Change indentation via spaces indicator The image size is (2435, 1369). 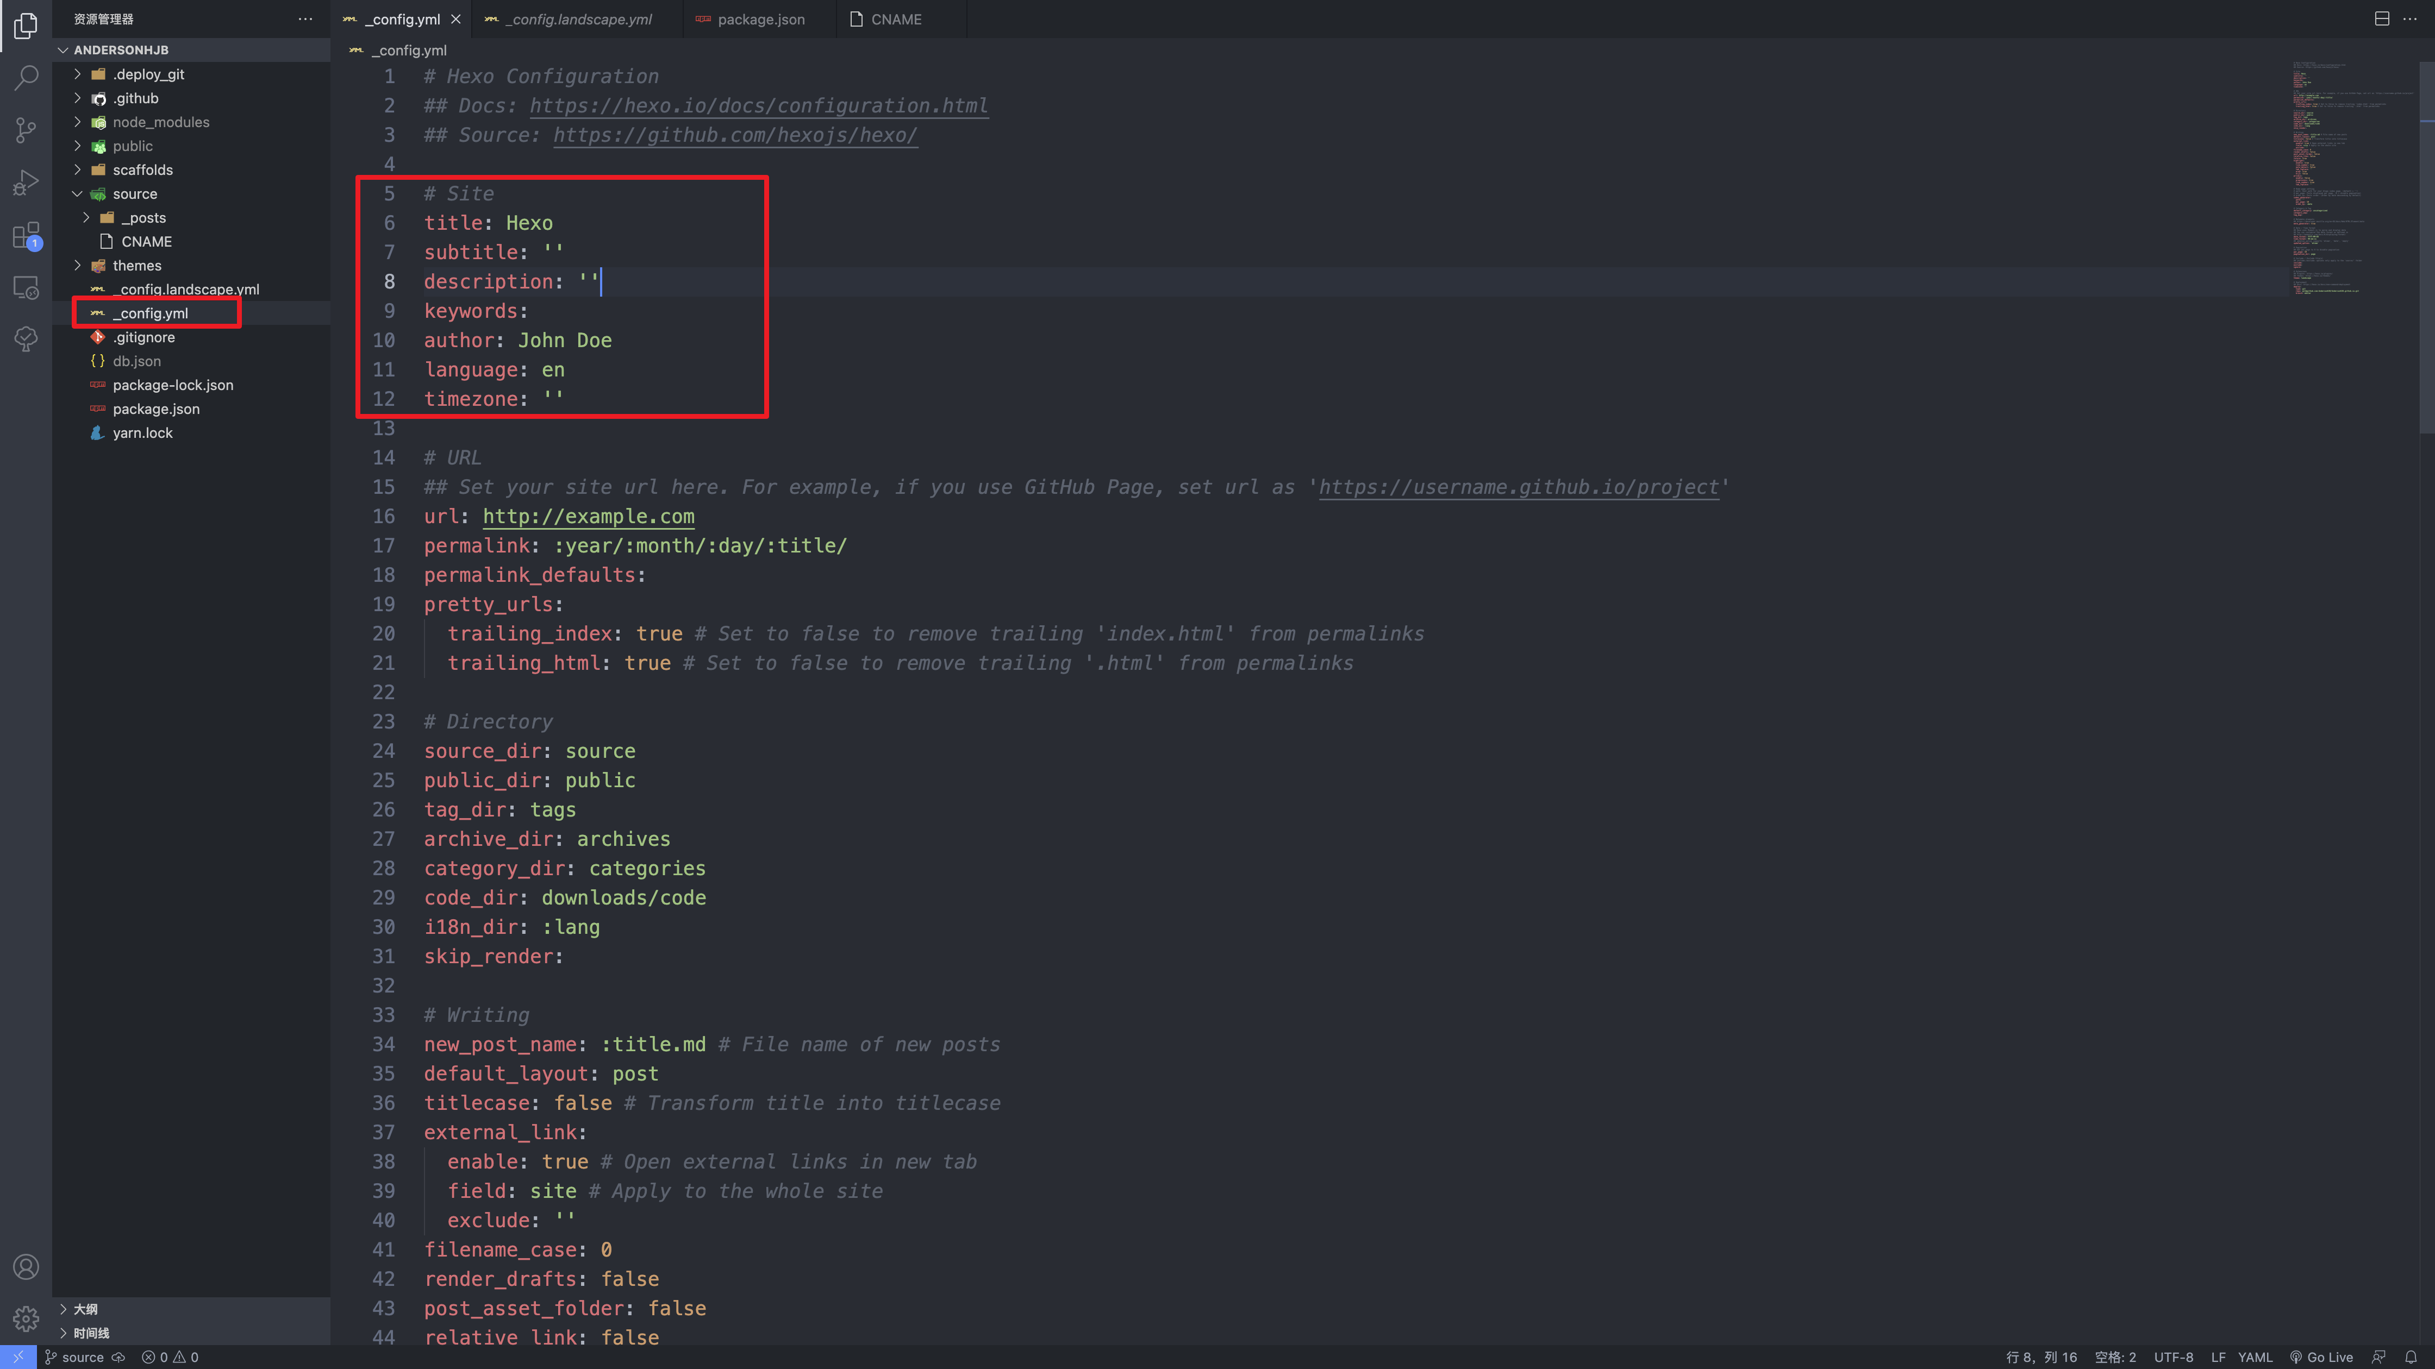[x=2114, y=1357]
